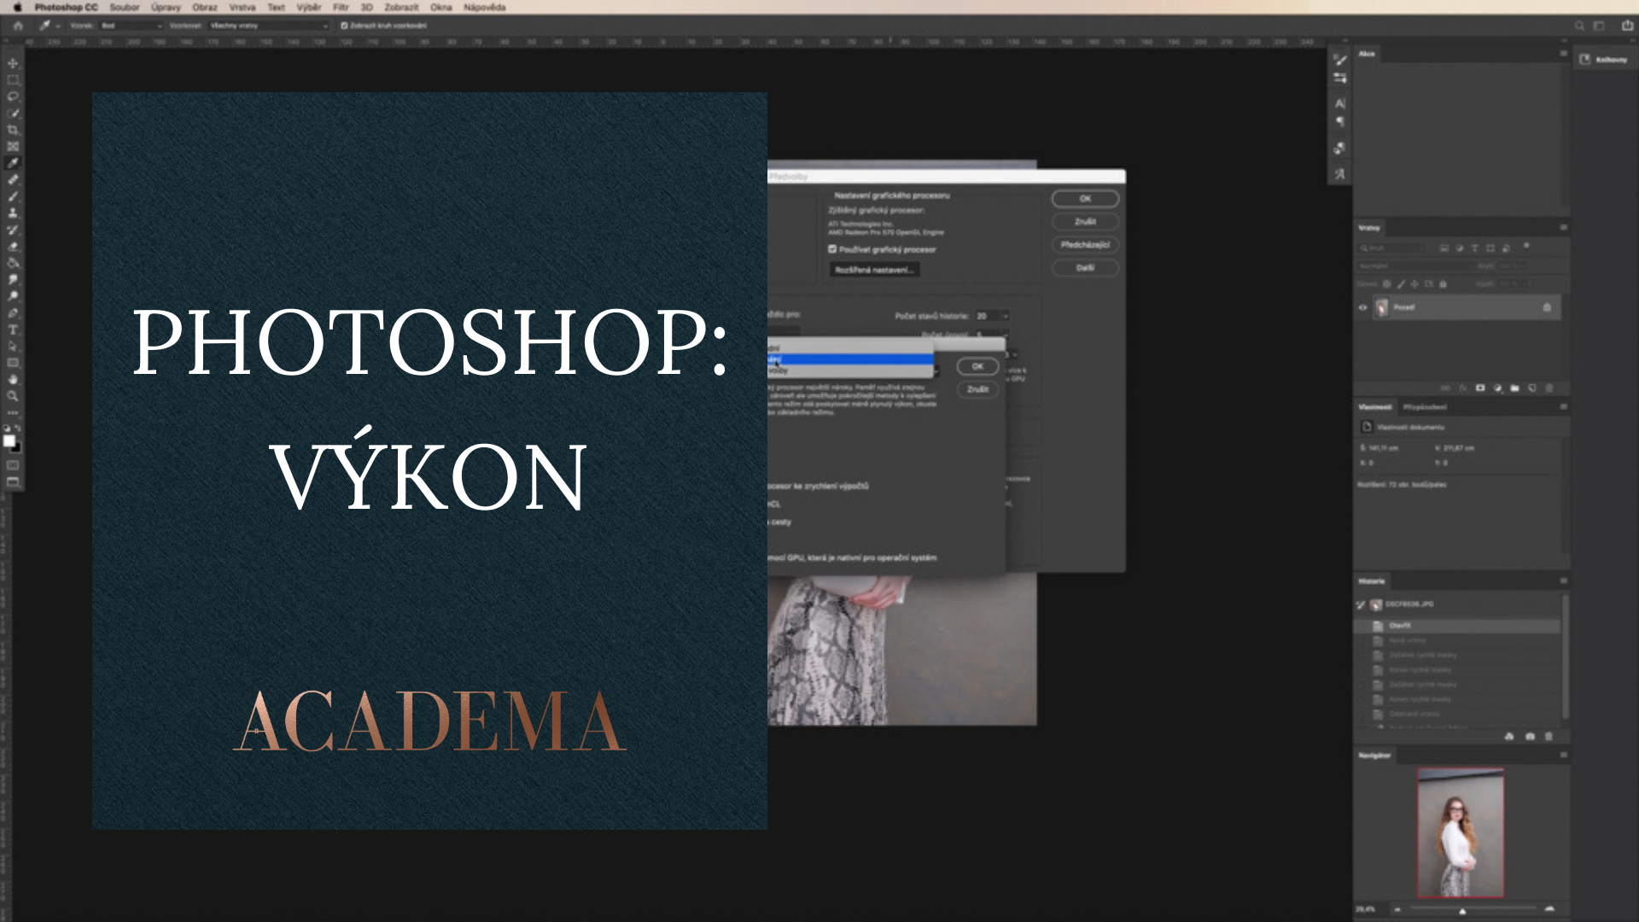Click the Knihovny panel button
Image resolution: width=1639 pixels, height=922 pixels.
[1604, 60]
